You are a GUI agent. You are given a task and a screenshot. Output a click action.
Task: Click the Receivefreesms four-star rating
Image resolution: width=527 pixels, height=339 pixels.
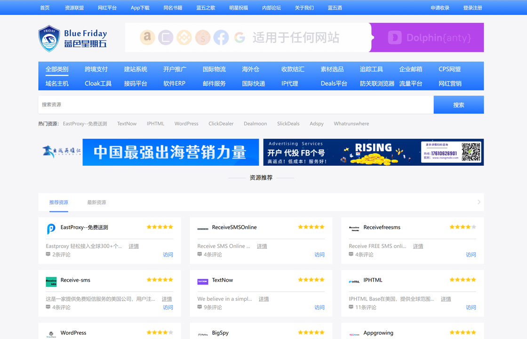(463, 227)
